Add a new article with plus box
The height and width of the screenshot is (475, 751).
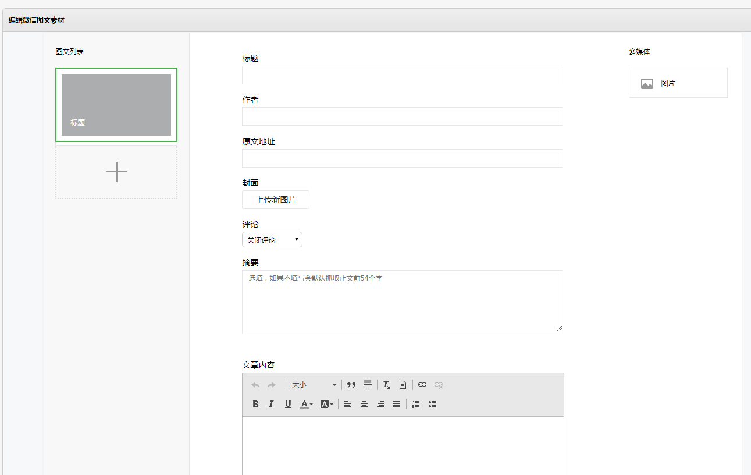pos(116,172)
